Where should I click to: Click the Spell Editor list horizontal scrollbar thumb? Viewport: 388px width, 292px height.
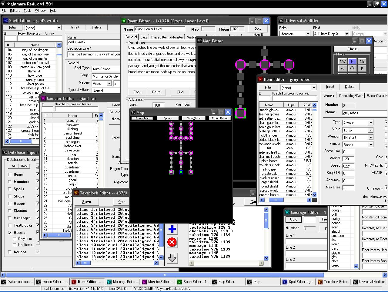coord(21,141)
